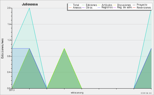
Task: Click the cyan Total legend line swatch
Action: click(x=70, y=5)
